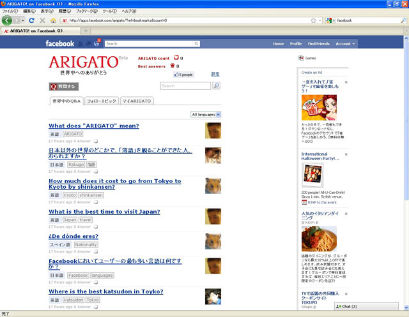This screenshot has height=317, width=409.
Task: Open Facebook messages icon
Action: pyautogui.click(x=89, y=44)
